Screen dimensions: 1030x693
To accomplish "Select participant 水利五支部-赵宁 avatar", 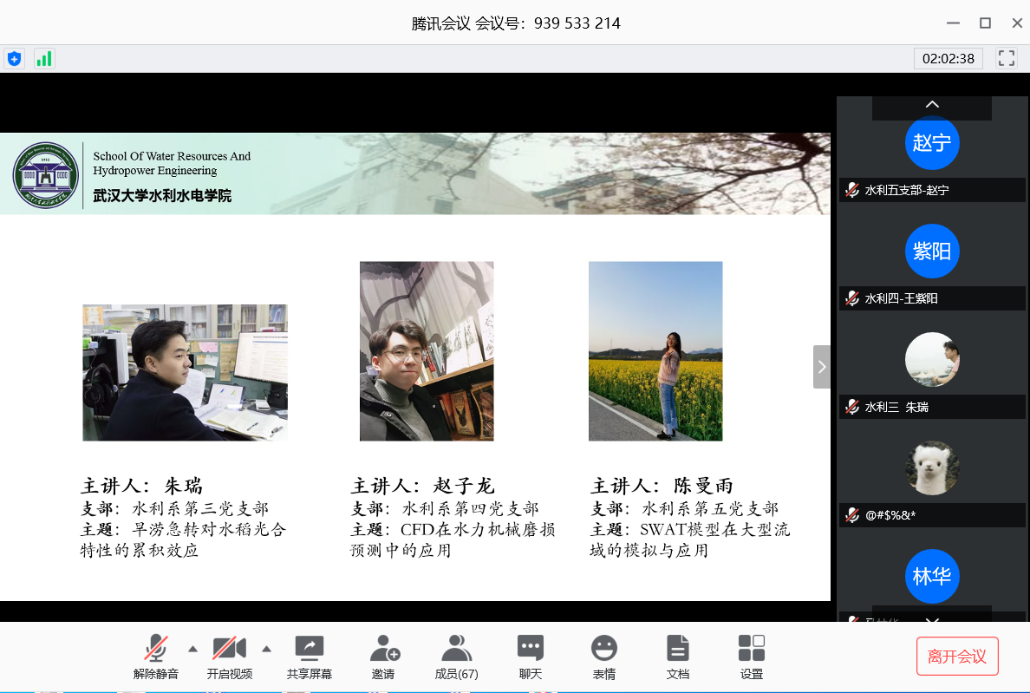I will tap(932, 143).
